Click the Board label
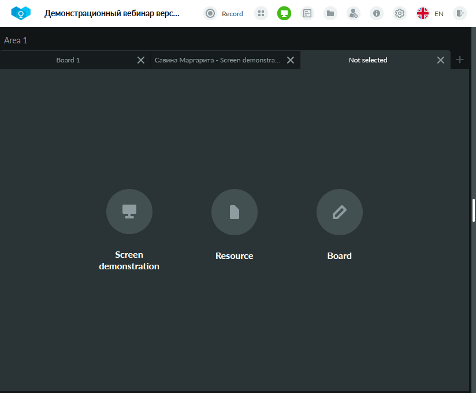This screenshot has width=476, height=393. (x=340, y=255)
